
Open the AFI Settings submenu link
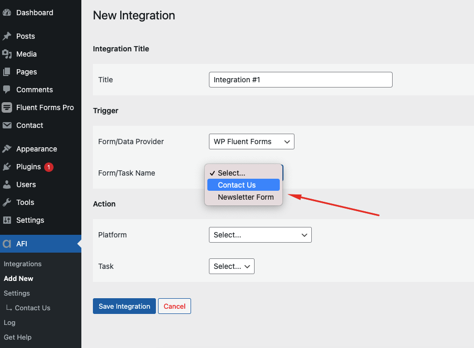point(17,293)
